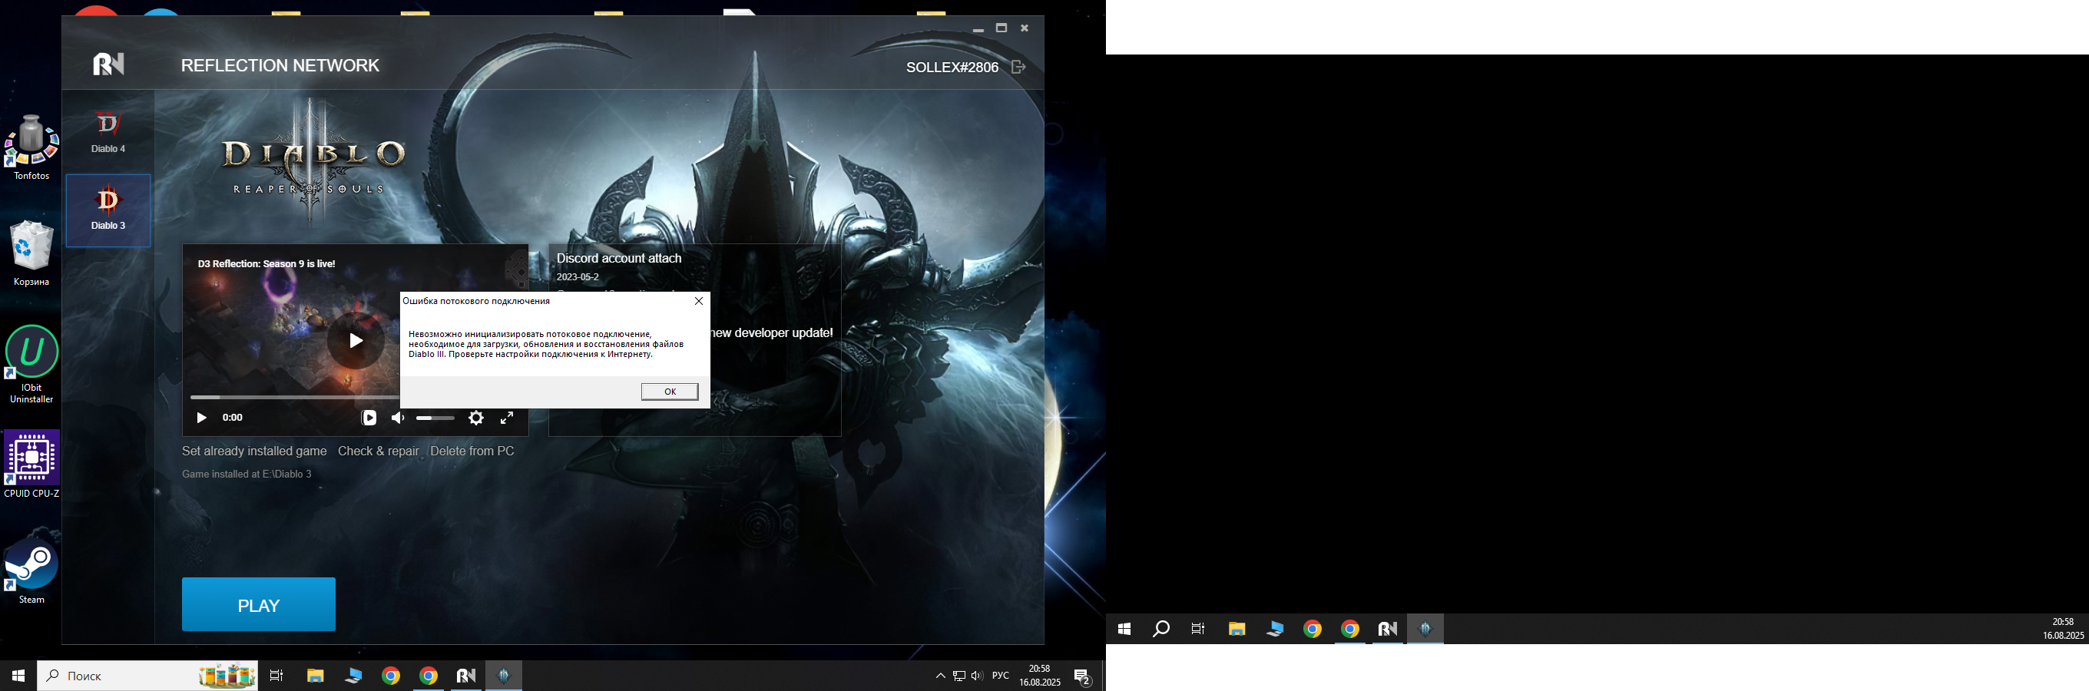The height and width of the screenshot is (691, 2089).
Task: Enter fullscreen in the video player
Action: 507,418
